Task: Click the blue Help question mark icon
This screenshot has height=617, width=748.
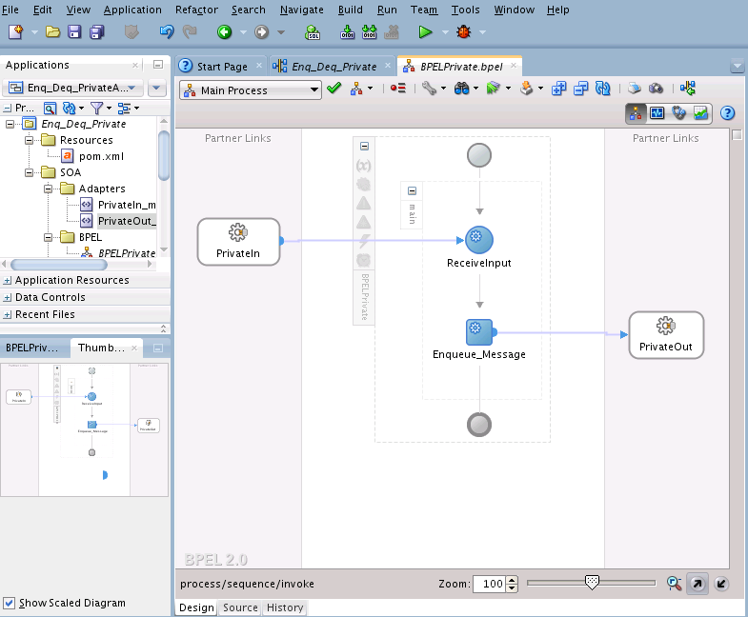Action: [727, 113]
